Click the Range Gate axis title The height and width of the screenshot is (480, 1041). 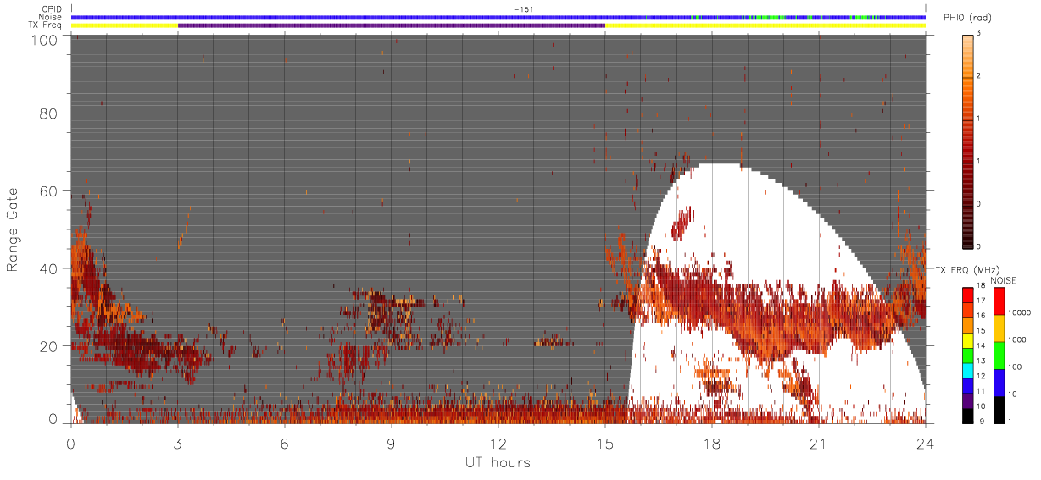pos(13,229)
